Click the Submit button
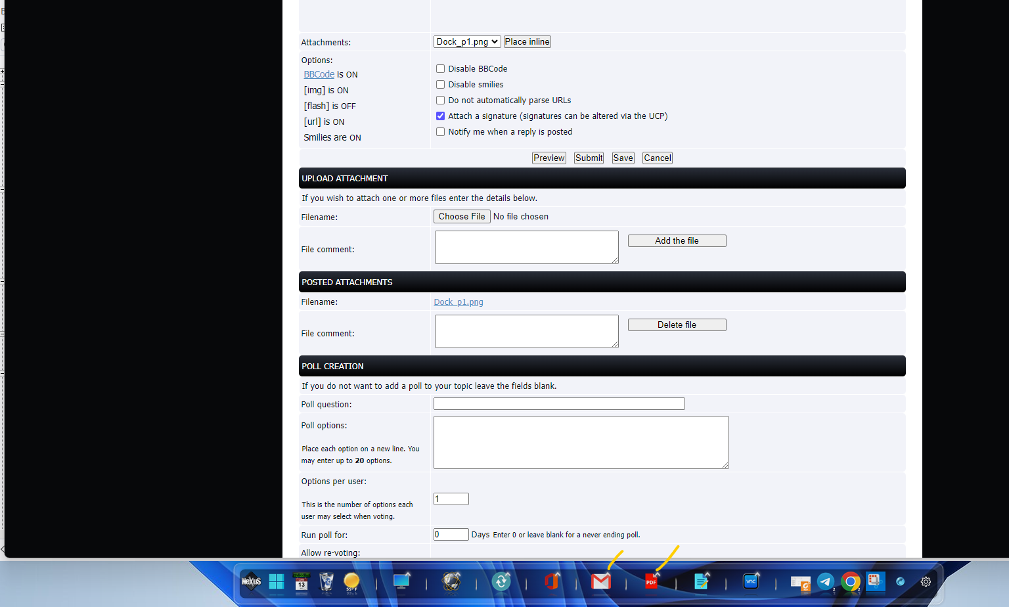 [x=589, y=158]
